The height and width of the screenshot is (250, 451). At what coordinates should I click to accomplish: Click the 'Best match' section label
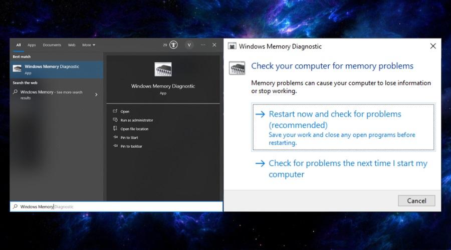tap(22, 57)
